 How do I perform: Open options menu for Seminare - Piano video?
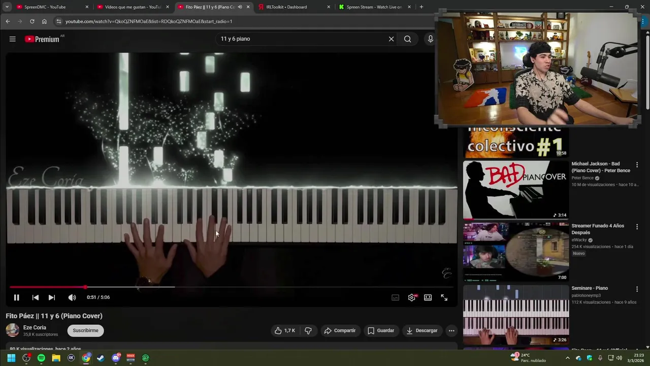tap(637, 289)
